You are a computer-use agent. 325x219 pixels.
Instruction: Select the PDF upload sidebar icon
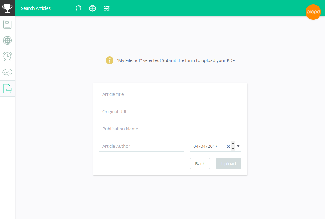coord(7,89)
